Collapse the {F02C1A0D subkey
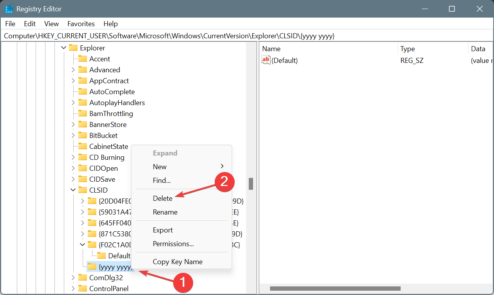494x295 pixels. [x=82, y=245]
